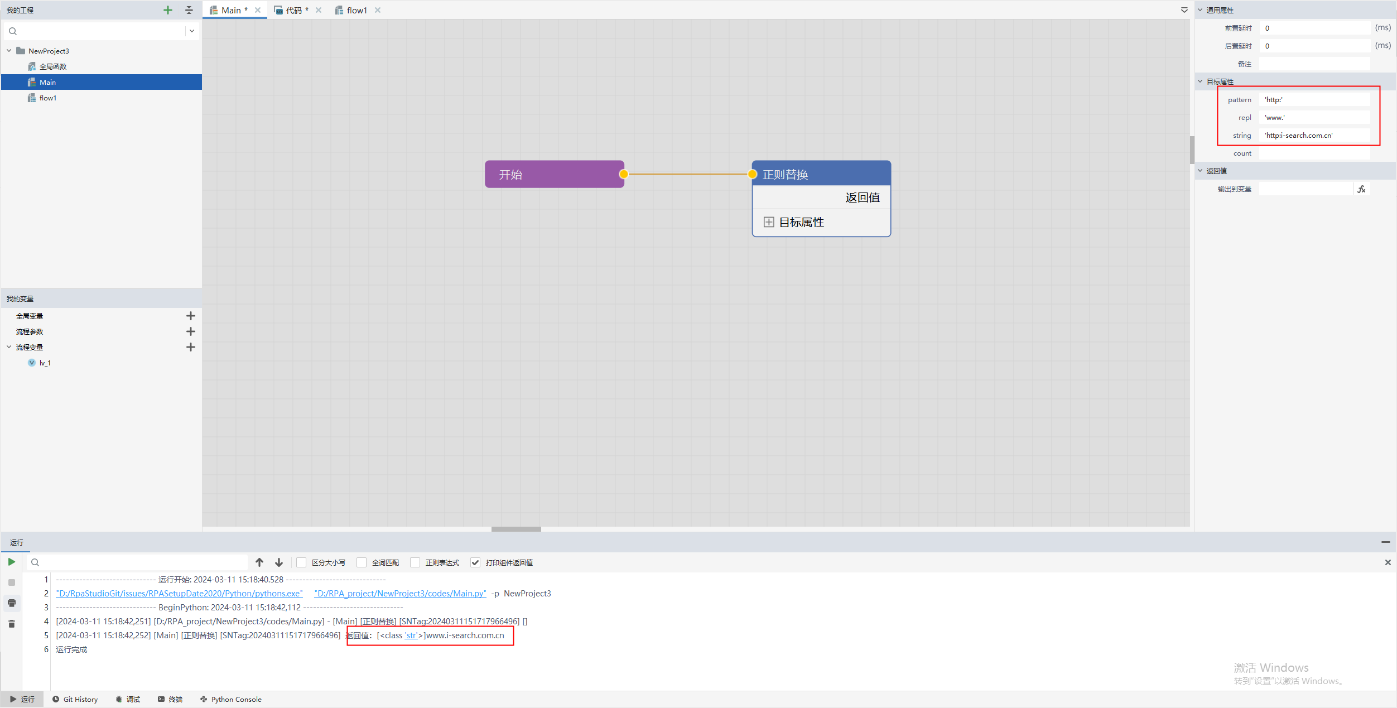The height and width of the screenshot is (708, 1397).
Task: Uncheck 打印组件返回值 checkbox
Action: tap(475, 562)
